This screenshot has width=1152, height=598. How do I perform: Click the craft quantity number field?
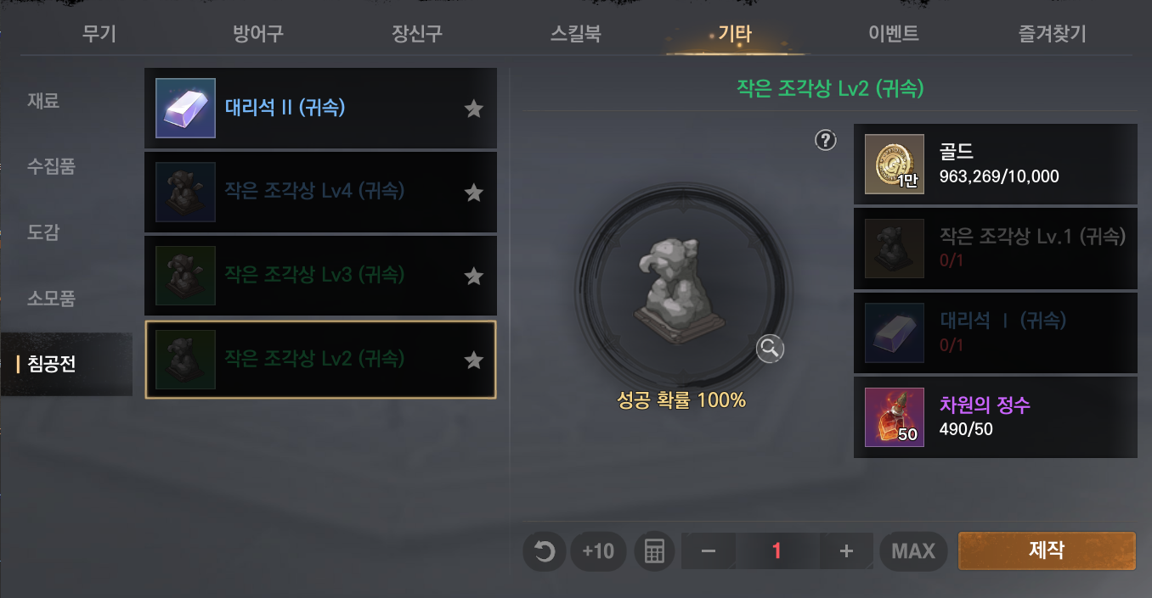(776, 551)
